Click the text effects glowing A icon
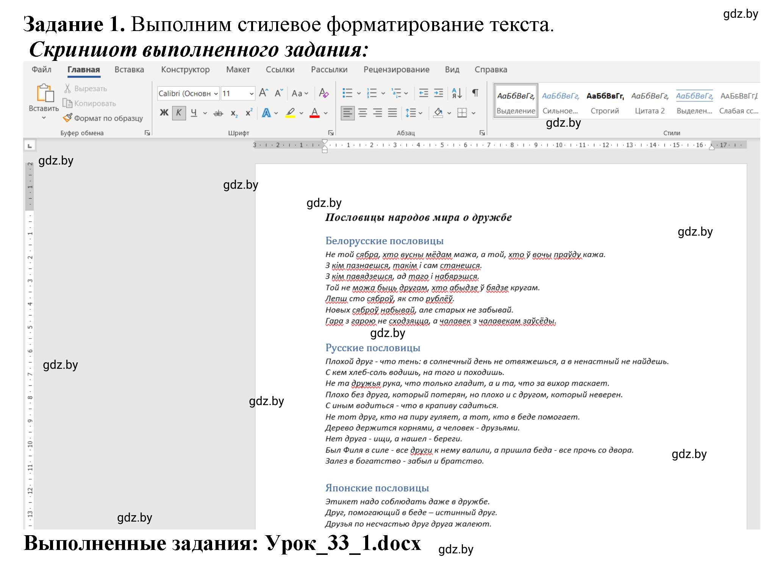772x570 pixels. (266, 113)
